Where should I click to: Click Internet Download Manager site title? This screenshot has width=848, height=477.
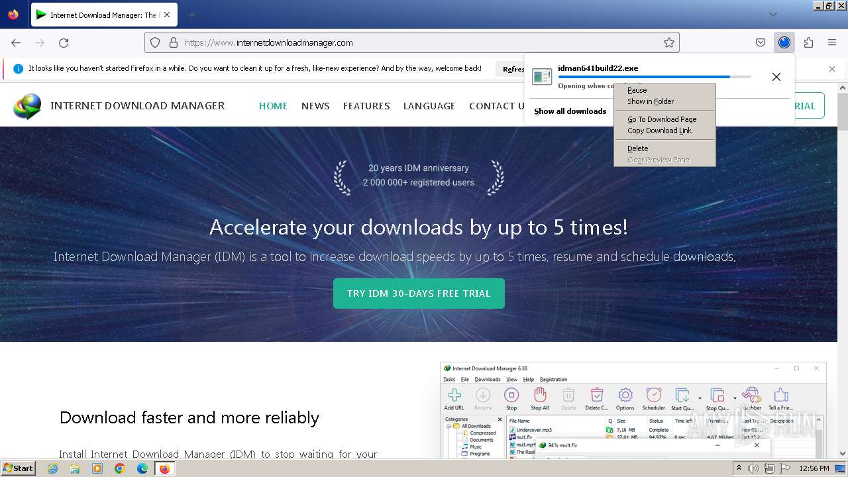(x=138, y=105)
